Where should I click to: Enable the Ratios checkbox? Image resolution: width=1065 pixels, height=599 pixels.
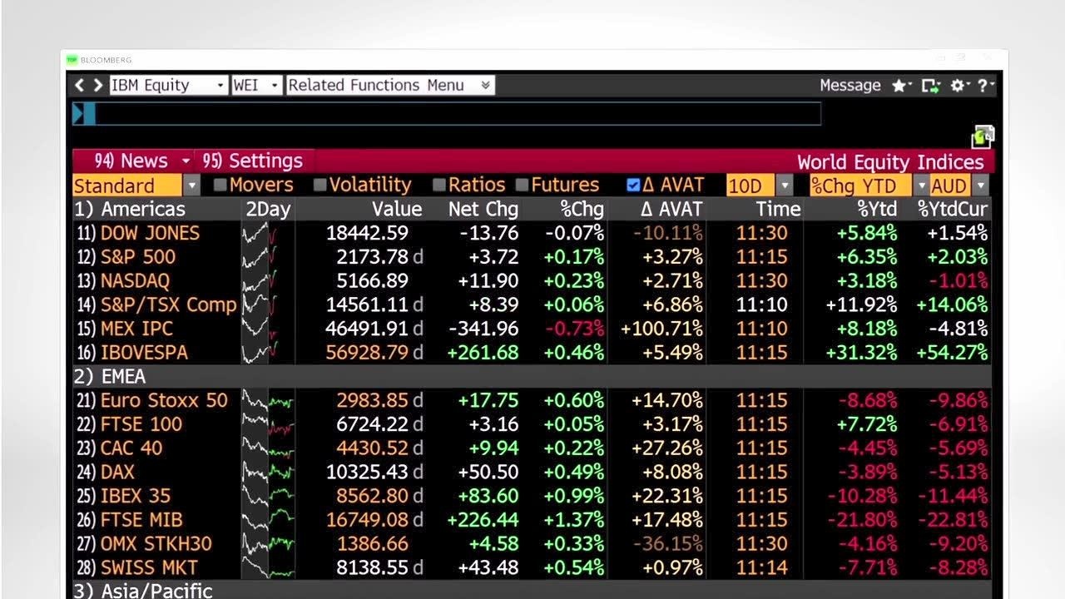(x=438, y=186)
